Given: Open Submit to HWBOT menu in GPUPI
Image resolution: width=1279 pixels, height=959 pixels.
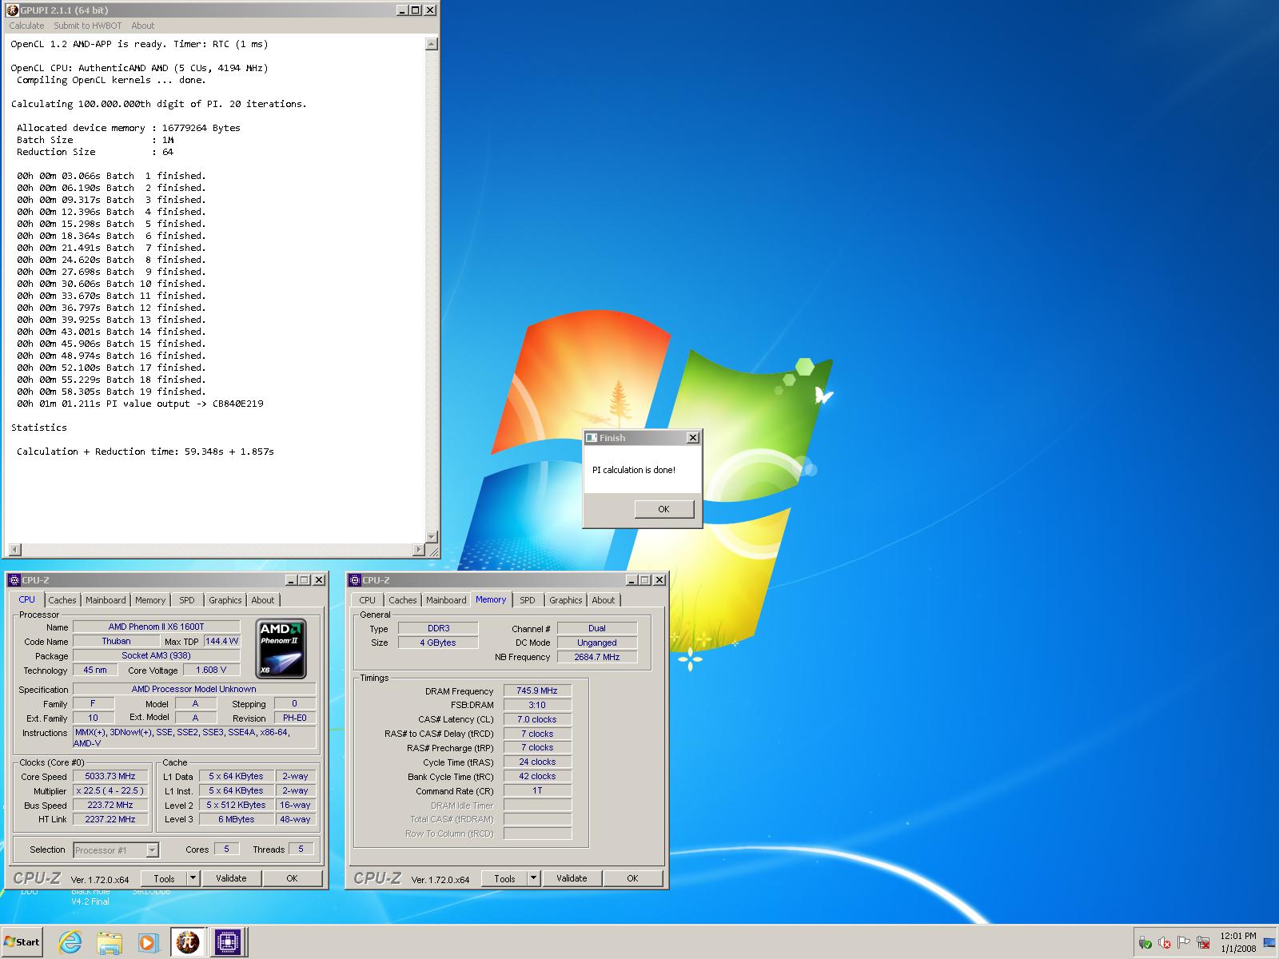Looking at the screenshot, I should (x=88, y=26).
